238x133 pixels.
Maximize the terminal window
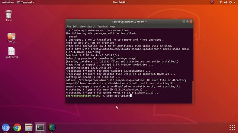pyautogui.click(x=187, y=22)
